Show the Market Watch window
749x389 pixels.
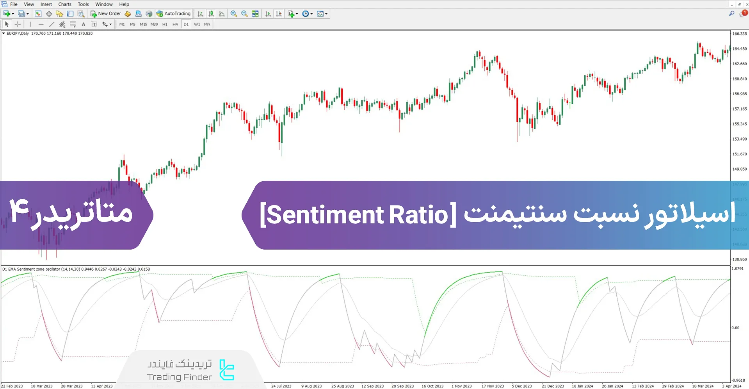(38, 13)
